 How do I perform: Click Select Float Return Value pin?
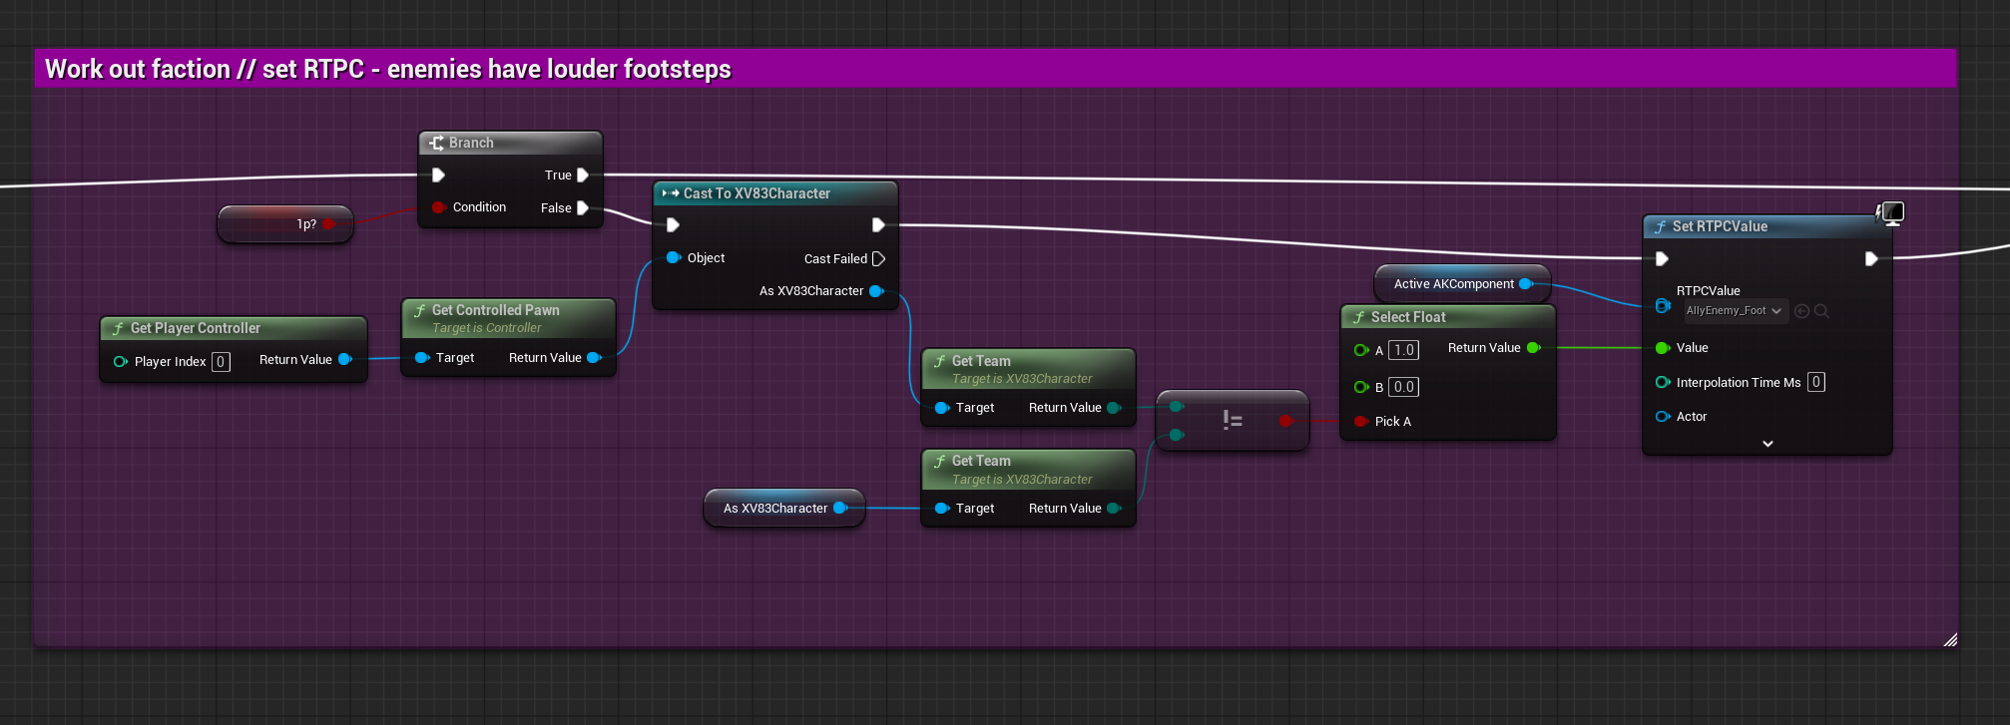pos(1534,348)
